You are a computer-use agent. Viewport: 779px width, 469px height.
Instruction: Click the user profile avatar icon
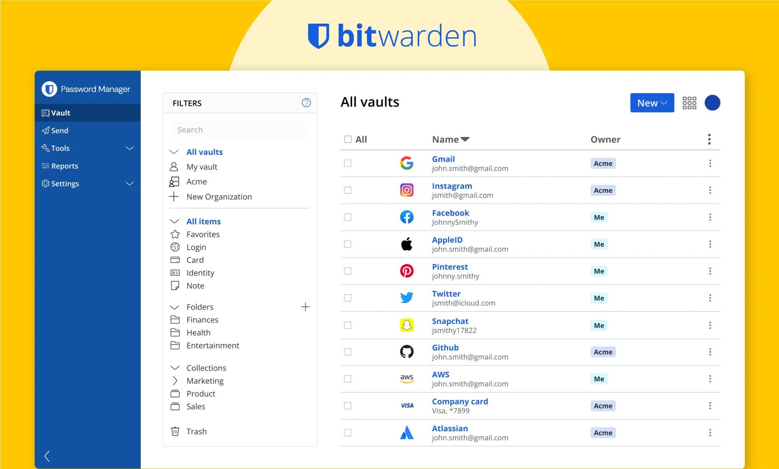pos(713,102)
